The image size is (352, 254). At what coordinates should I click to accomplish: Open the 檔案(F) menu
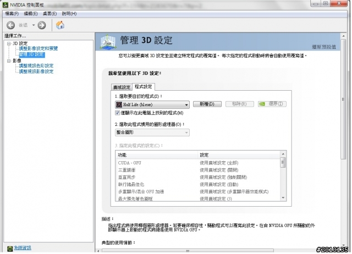coord(12,14)
